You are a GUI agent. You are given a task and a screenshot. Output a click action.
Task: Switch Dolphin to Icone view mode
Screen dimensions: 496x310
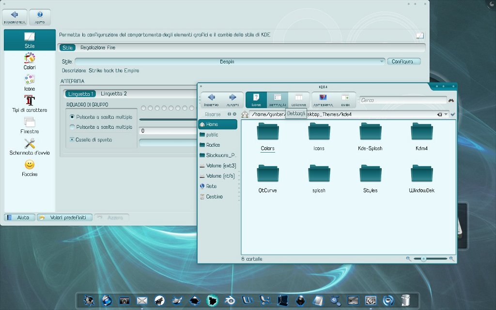[x=256, y=100]
